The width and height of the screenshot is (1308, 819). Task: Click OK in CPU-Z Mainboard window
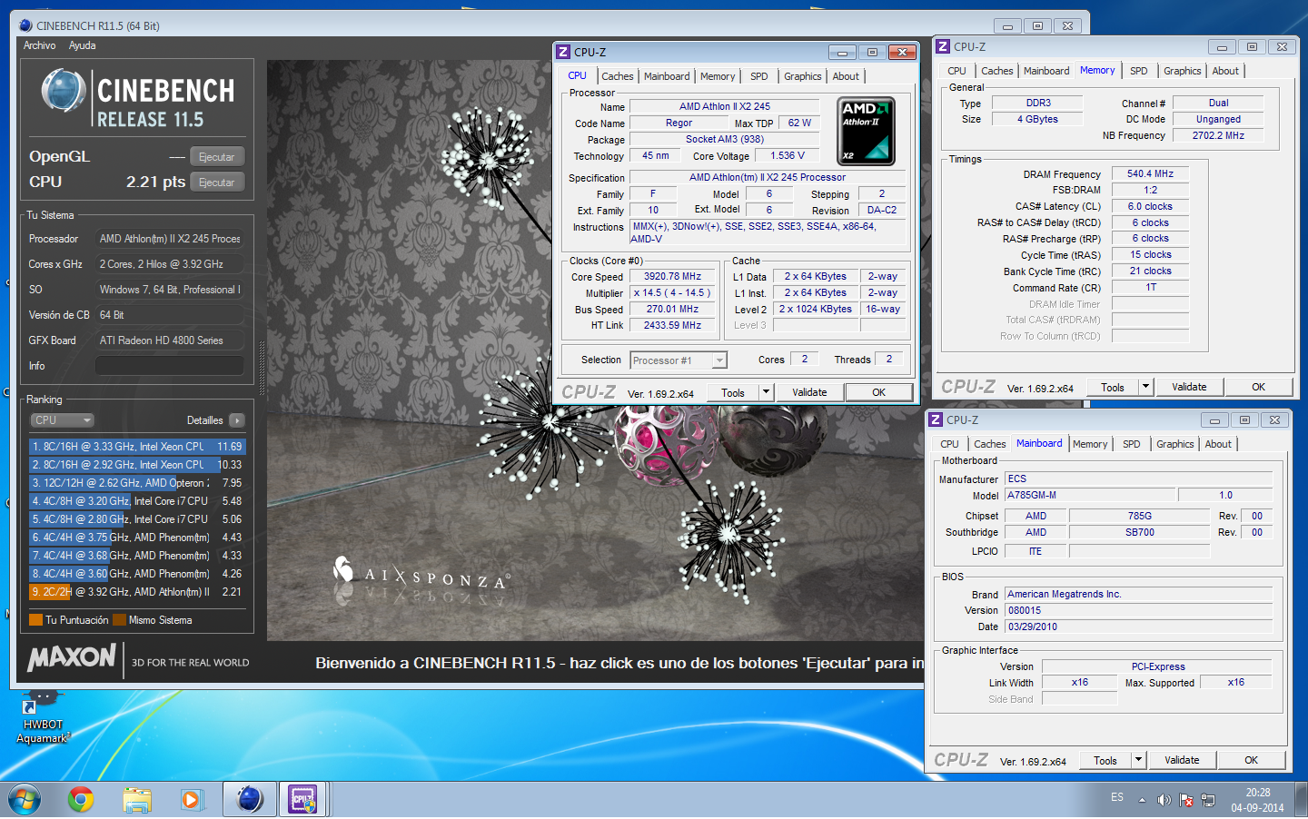pyautogui.click(x=1251, y=761)
